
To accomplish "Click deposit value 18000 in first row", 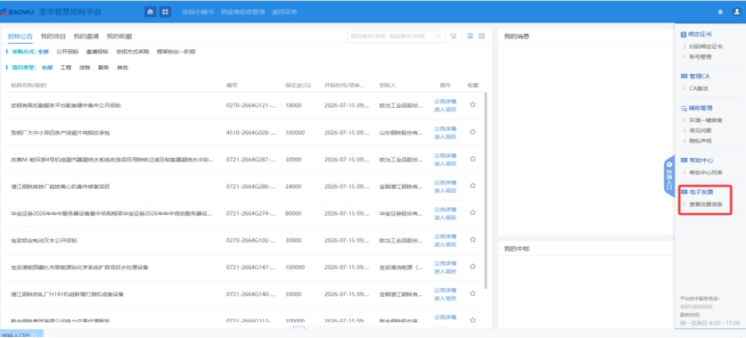I will [x=293, y=105].
